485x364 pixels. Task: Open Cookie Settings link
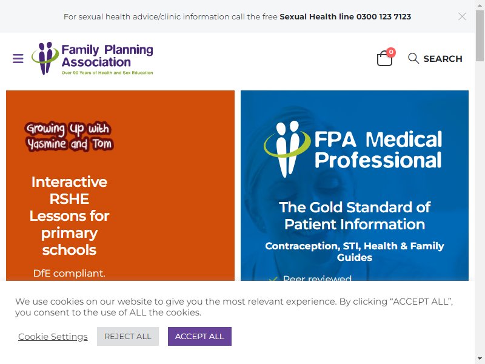click(53, 337)
